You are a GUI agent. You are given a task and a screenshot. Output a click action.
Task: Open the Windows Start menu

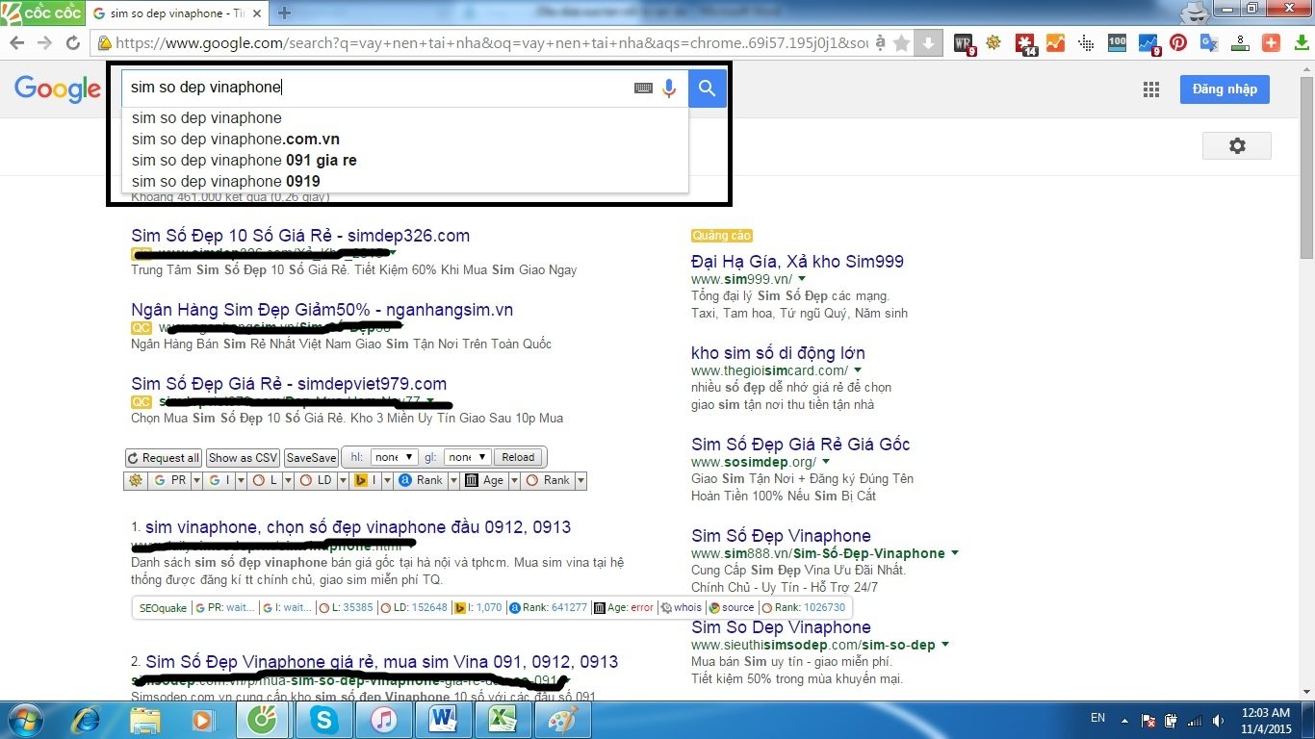[x=24, y=719]
